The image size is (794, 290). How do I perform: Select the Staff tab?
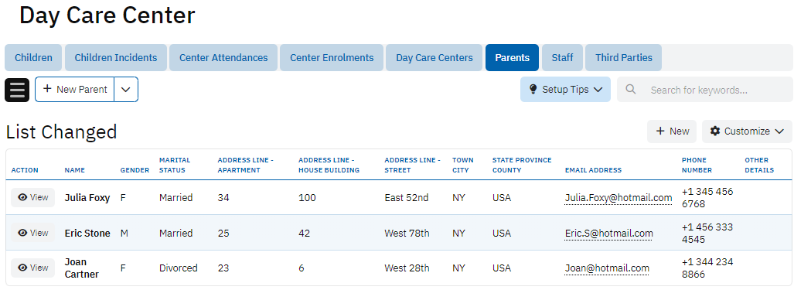coord(562,58)
